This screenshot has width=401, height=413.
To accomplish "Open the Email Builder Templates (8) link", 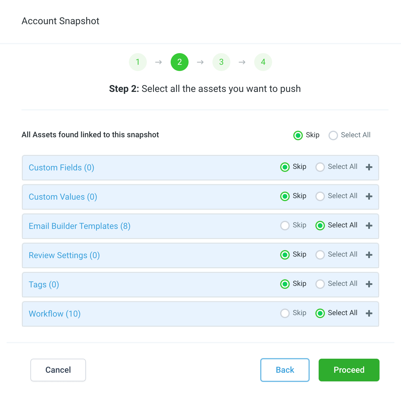I will 79,226.
